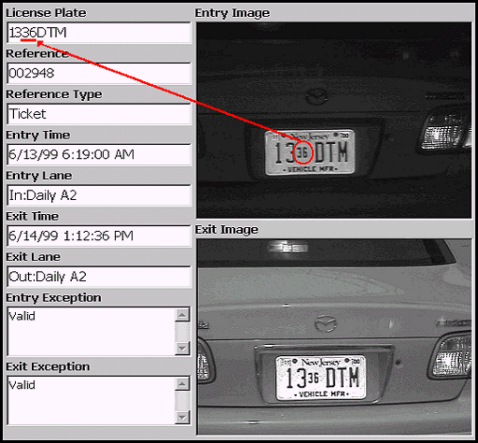Click the Entry Exception scrollbar track

[x=182, y=332]
